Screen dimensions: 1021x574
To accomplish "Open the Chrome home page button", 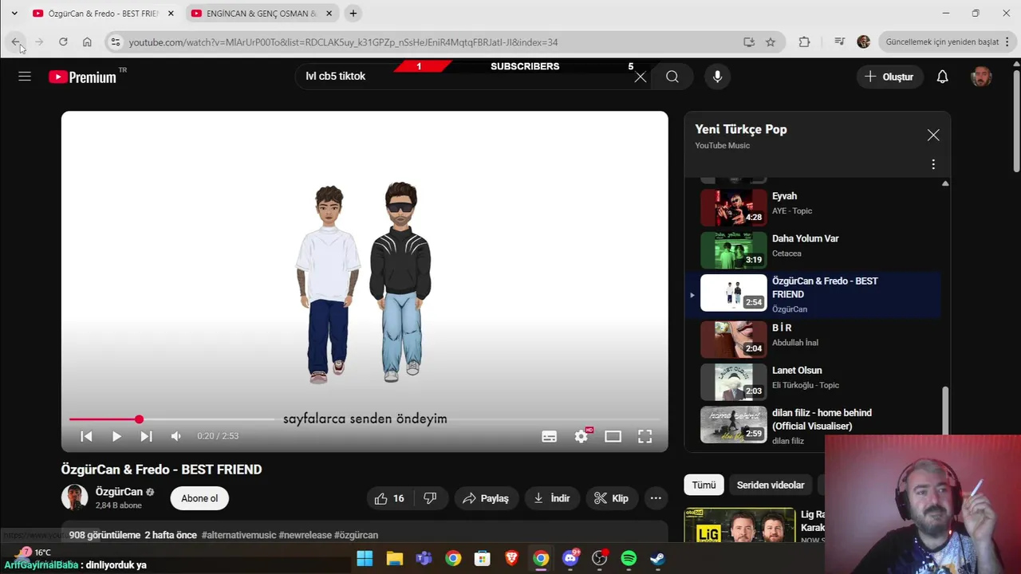I will tap(87, 42).
